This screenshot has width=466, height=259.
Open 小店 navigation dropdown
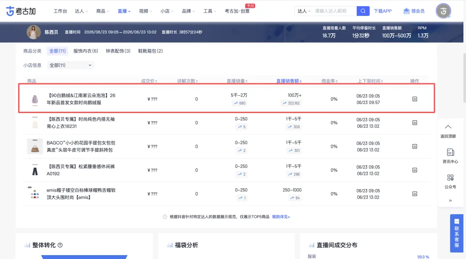point(167,11)
